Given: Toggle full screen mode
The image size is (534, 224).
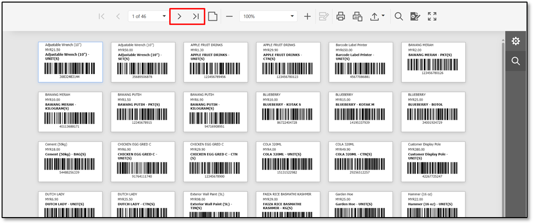Looking at the screenshot, I should point(432,16).
